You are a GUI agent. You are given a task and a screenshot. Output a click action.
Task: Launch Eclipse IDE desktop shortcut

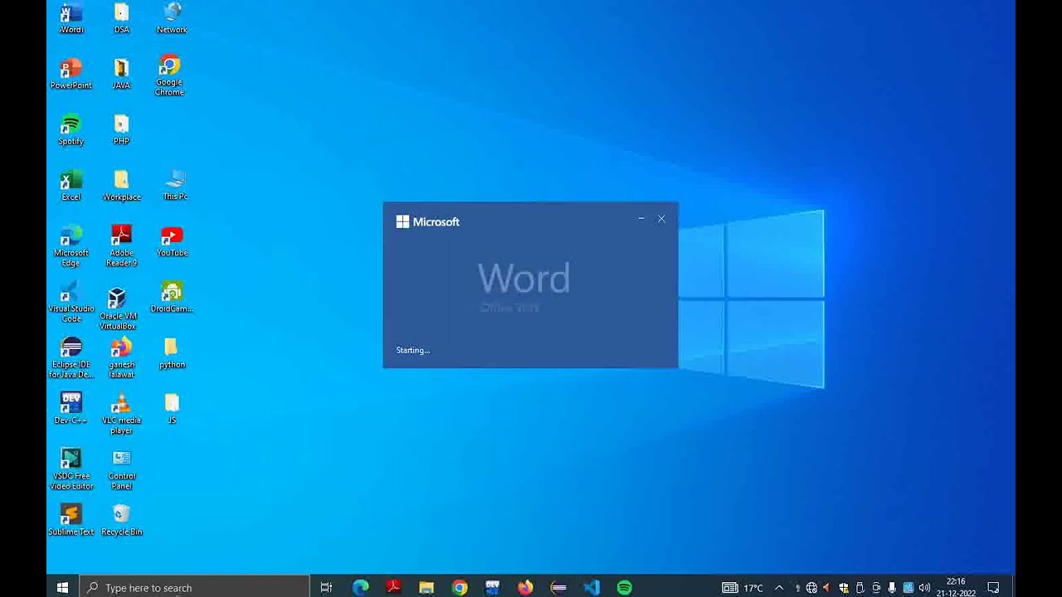click(71, 357)
